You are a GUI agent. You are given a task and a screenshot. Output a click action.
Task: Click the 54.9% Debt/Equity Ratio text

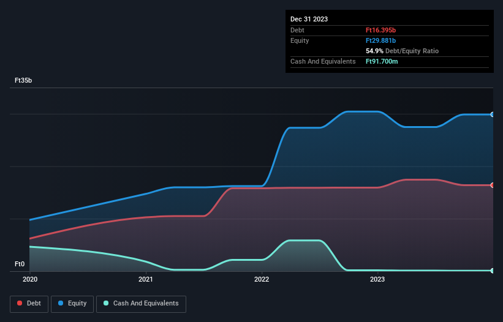[402, 51]
